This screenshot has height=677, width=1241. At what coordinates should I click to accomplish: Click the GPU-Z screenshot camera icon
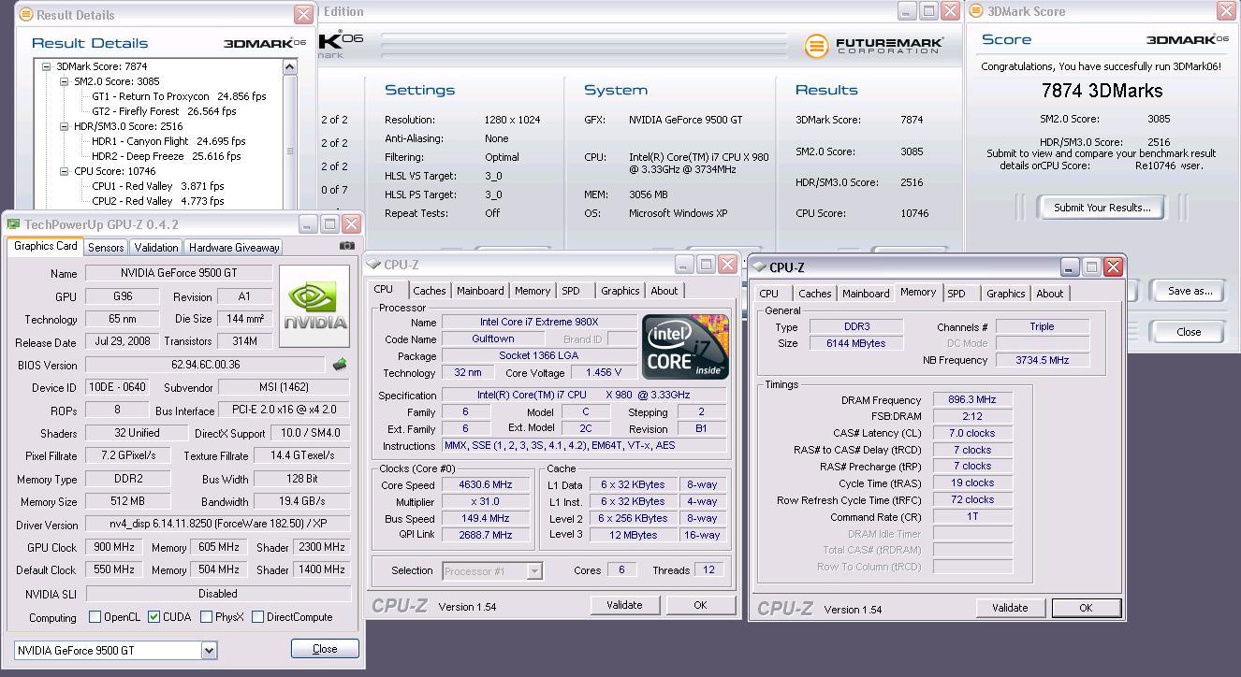coord(347,246)
